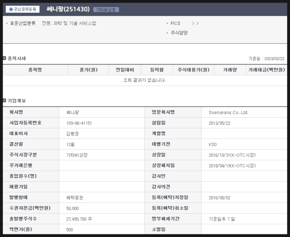The width and height of the screenshot is (290, 237).
Task: Click the 주식대용가(원) column header
Action: point(194,70)
